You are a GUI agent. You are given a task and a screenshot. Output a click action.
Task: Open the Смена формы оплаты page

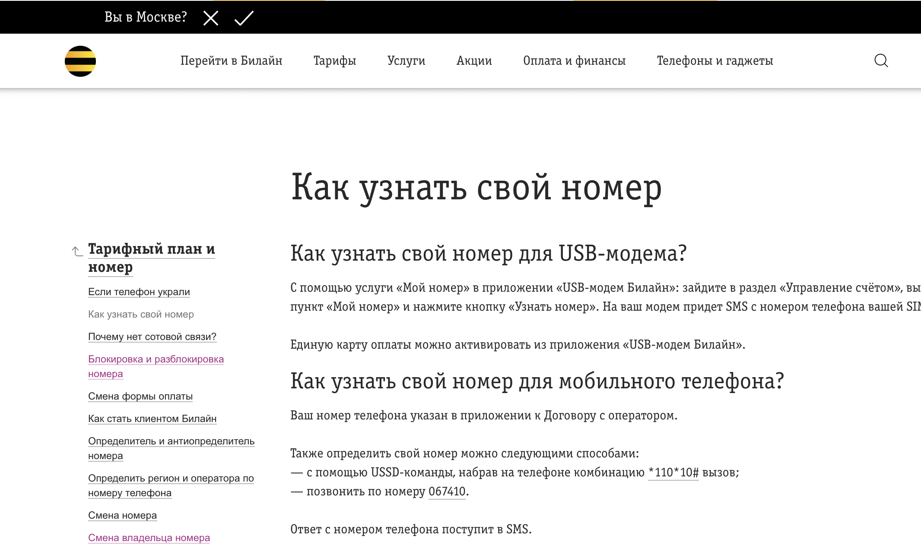point(141,396)
